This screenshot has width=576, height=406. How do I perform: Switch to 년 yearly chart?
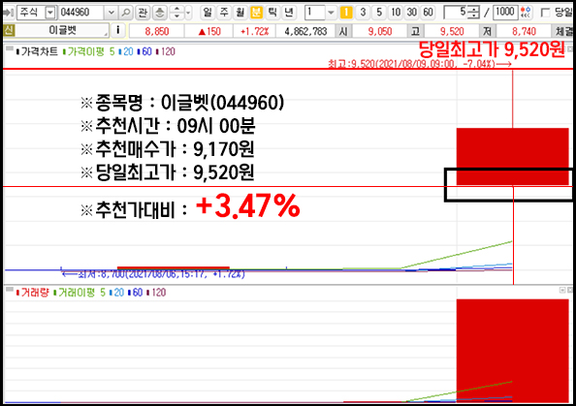point(289,13)
